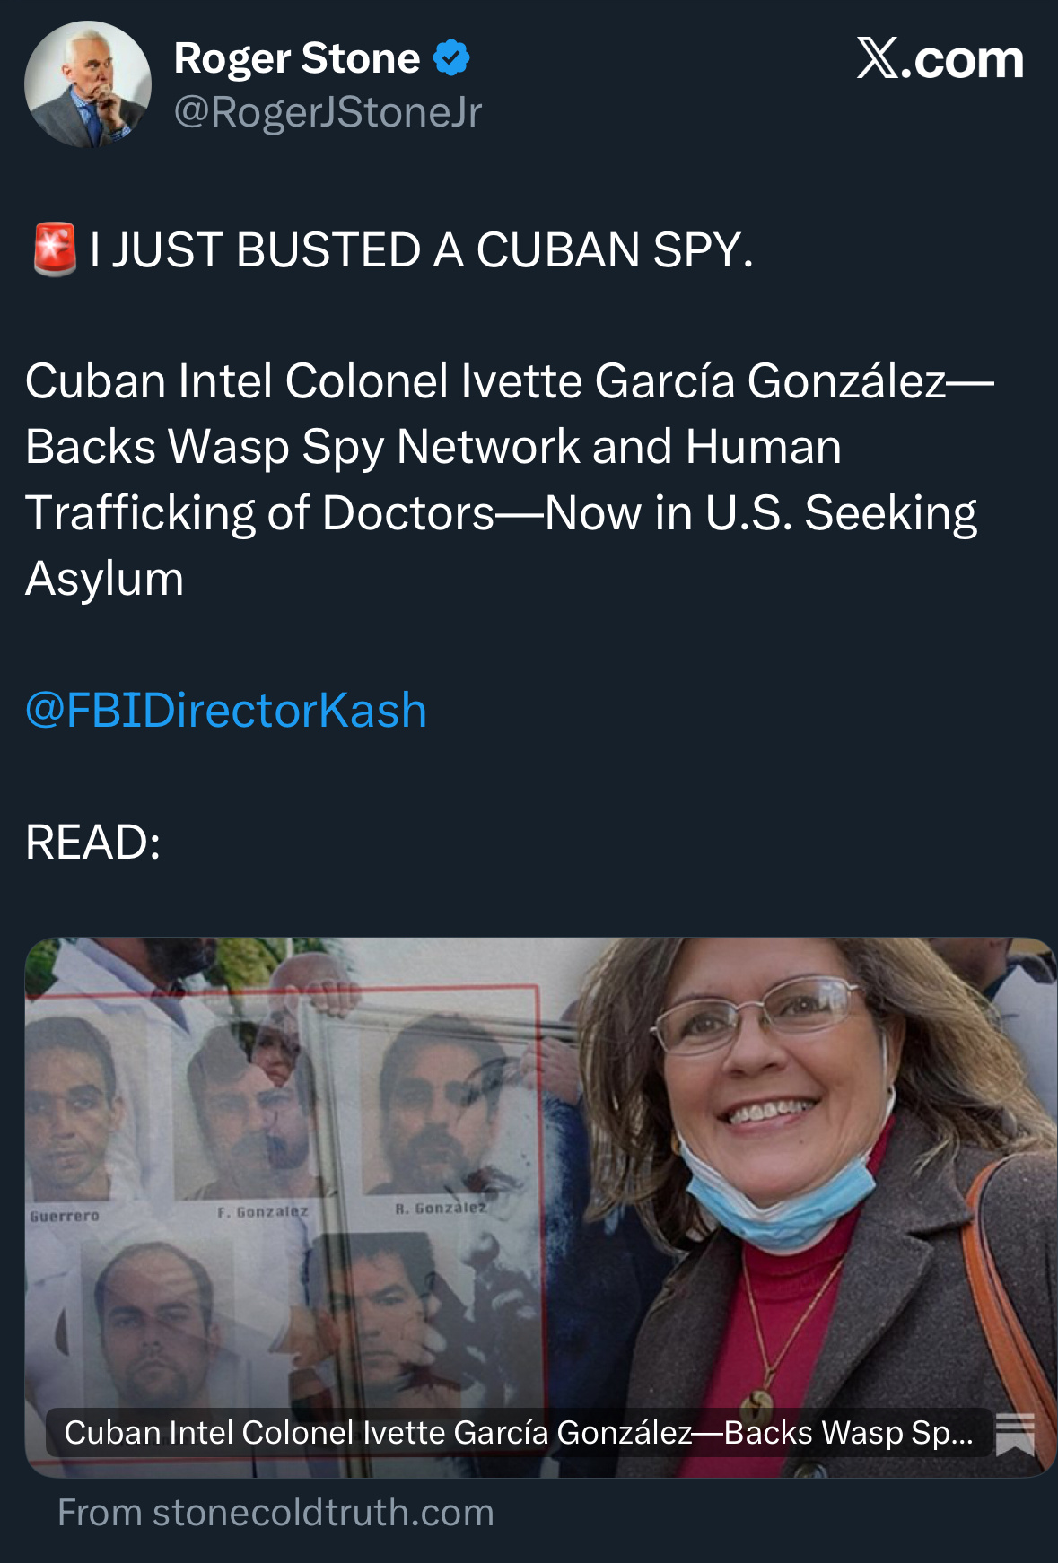1058x1563 pixels.
Task: Click the tweet paragraph about seeking asylum
Action: pos(509,479)
